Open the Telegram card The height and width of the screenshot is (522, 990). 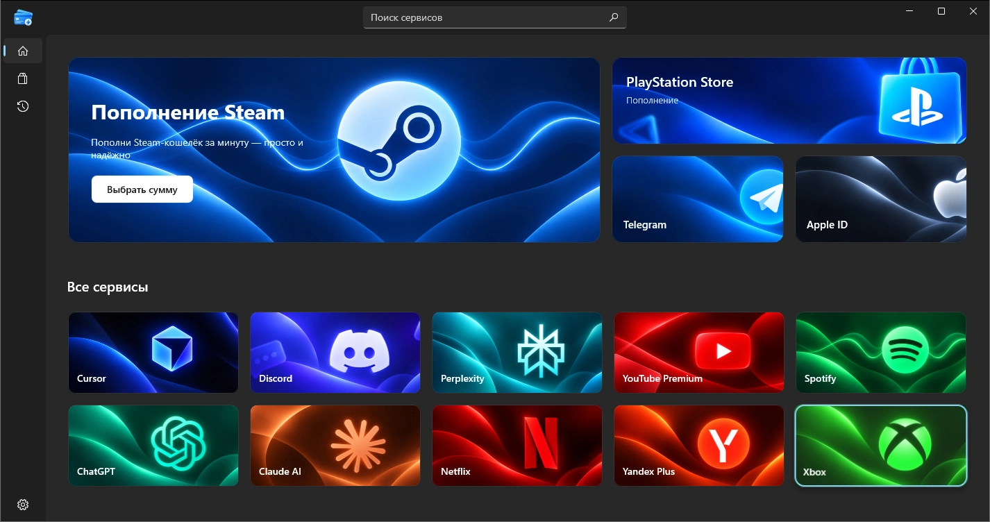[x=698, y=199]
